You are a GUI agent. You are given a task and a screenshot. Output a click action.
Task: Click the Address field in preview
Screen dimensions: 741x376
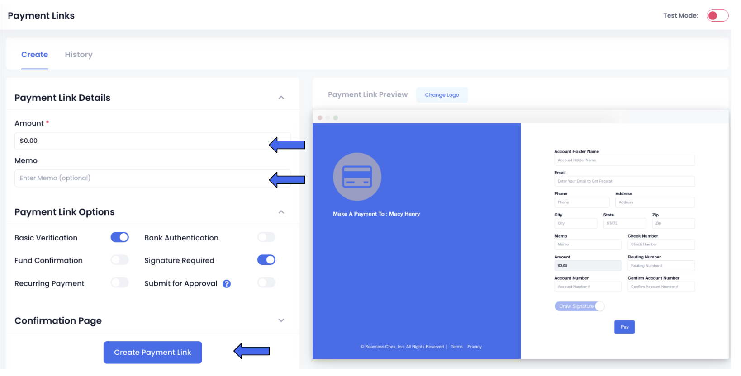pos(655,202)
